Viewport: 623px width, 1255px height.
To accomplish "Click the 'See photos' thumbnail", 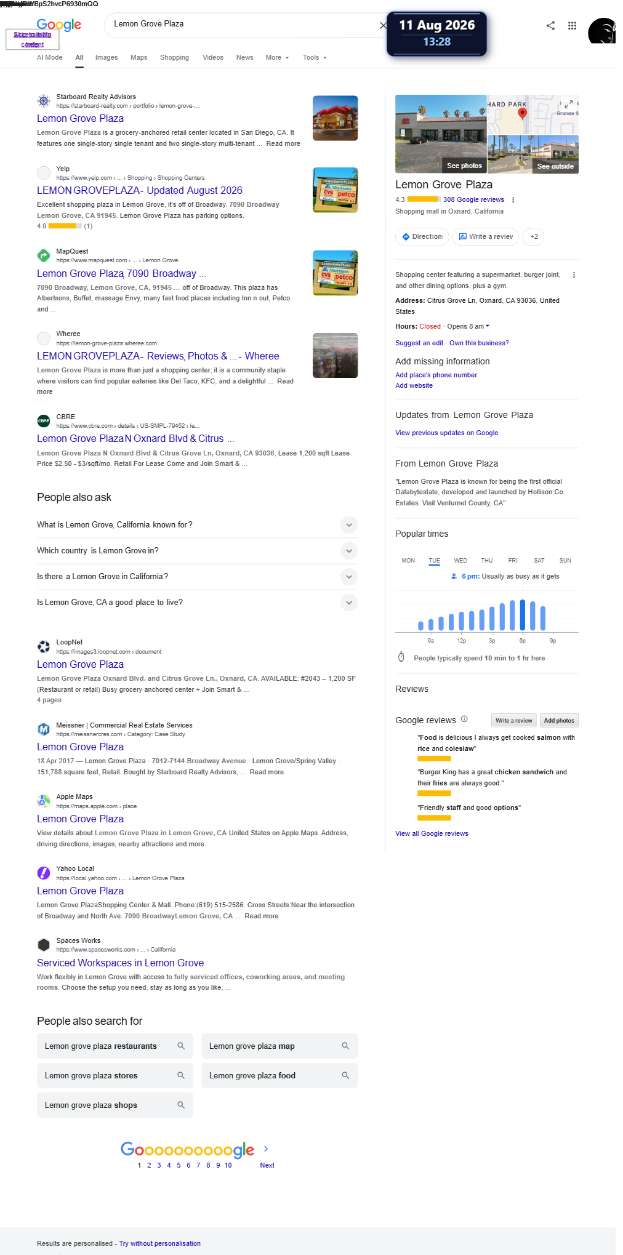I will point(441,134).
